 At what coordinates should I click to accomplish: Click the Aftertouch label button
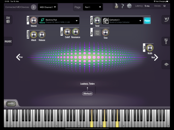(87, 94)
